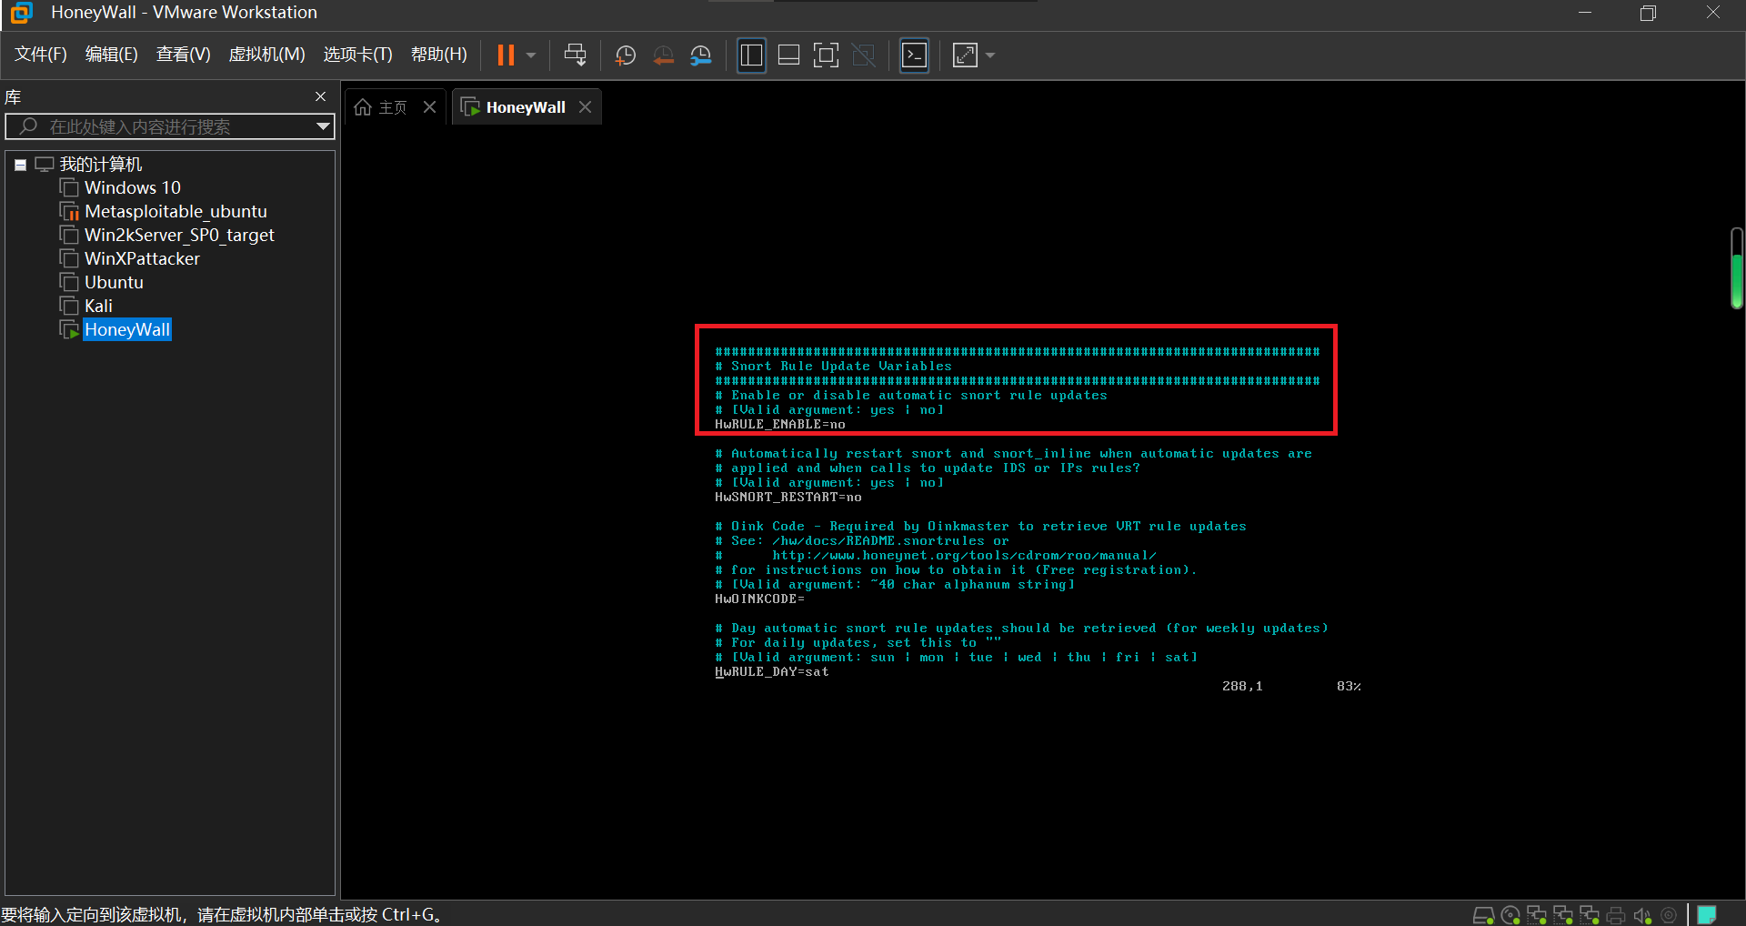This screenshot has width=1746, height=926.
Task: Click the sound card status icon
Action: [1642, 915]
